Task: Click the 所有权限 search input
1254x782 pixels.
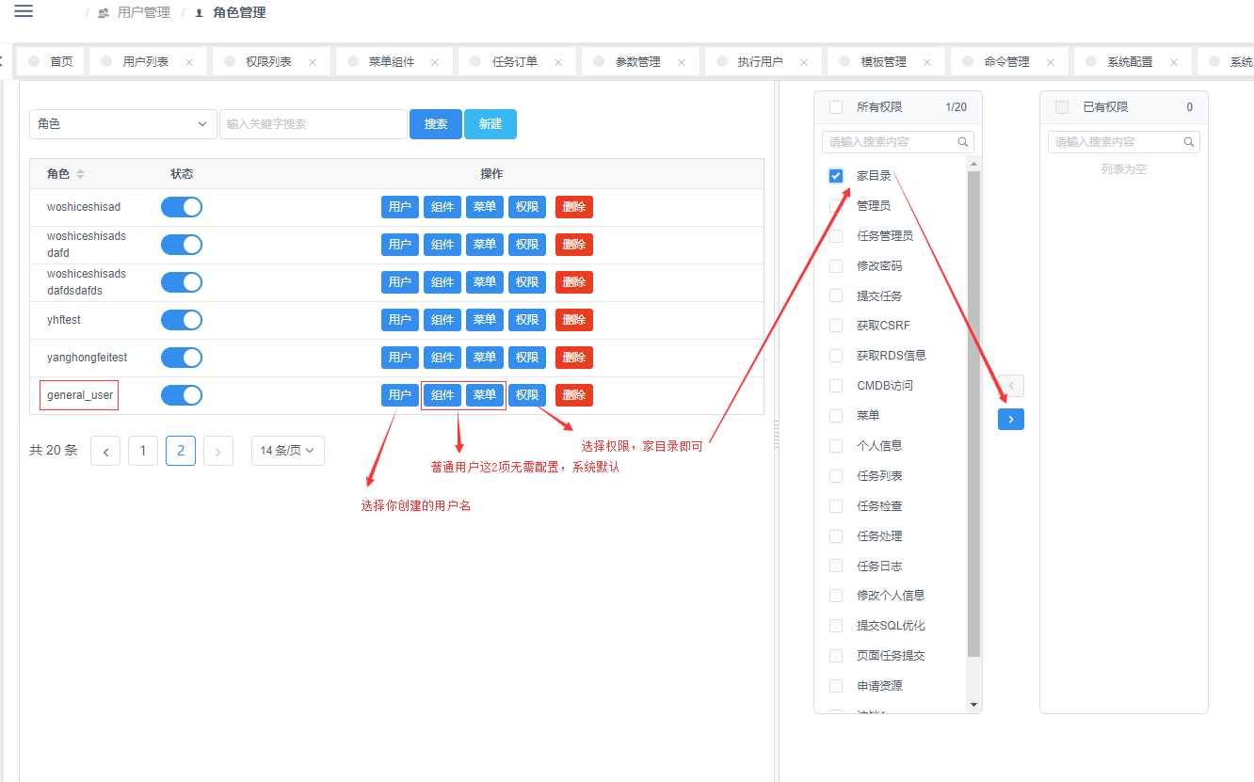Action: (898, 142)
